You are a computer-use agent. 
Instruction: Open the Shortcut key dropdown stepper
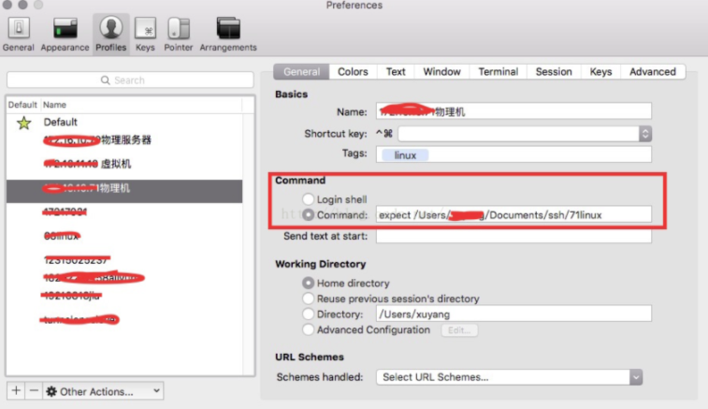pos(645,134)
